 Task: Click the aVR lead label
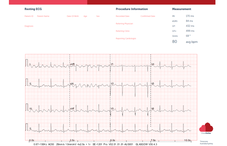(x=73, y=64)
